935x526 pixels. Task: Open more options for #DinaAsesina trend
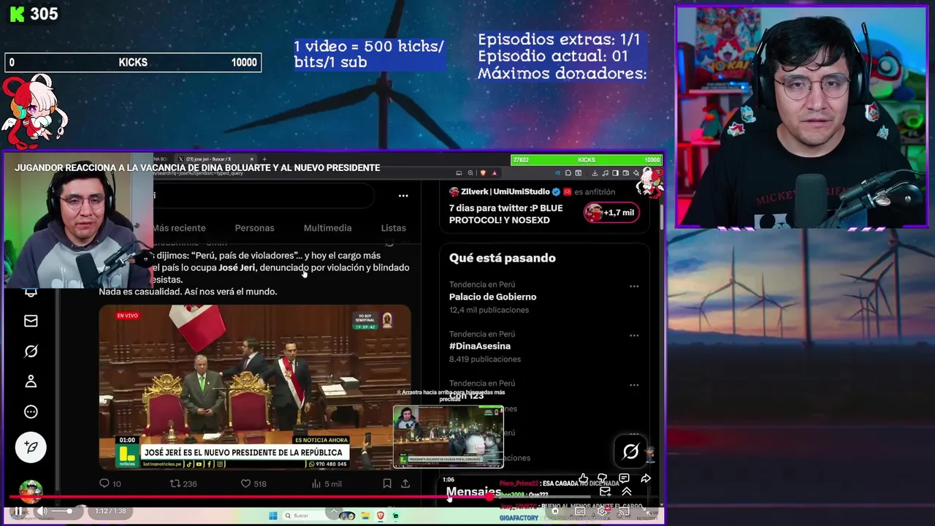[x=634, y=336]
